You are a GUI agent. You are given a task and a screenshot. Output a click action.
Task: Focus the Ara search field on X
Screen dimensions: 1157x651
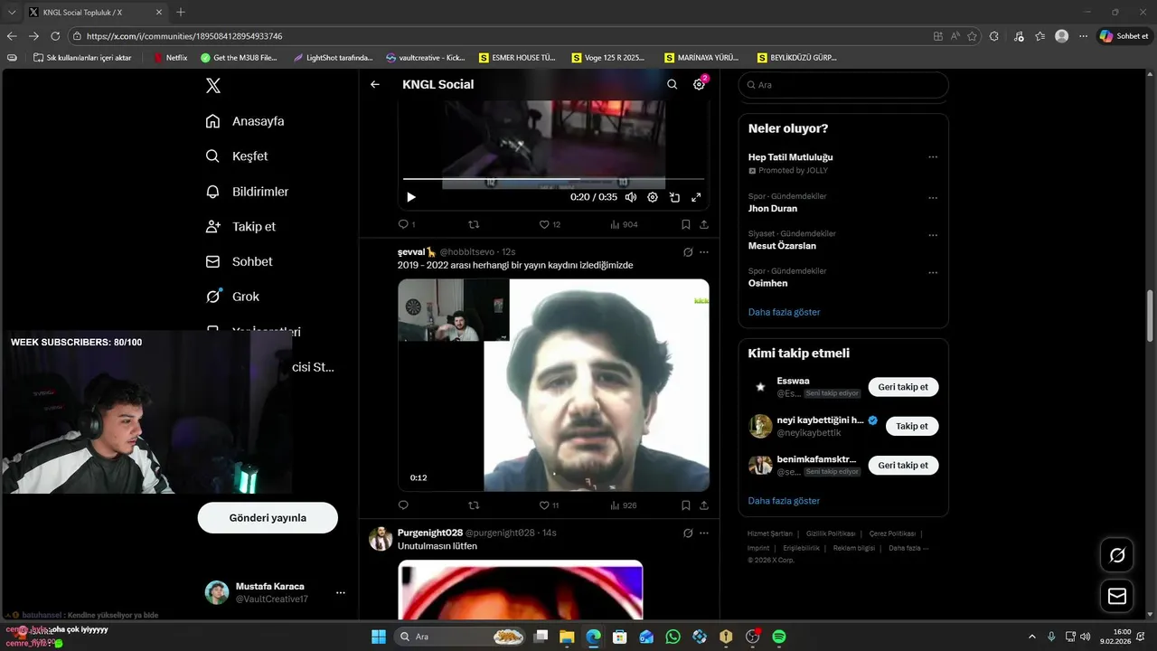[843, 85]
